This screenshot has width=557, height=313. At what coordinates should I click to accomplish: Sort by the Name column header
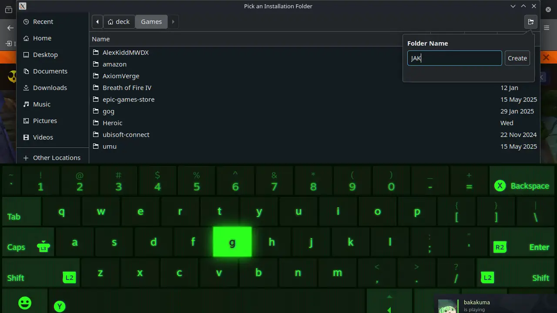[x=101, y=39]
